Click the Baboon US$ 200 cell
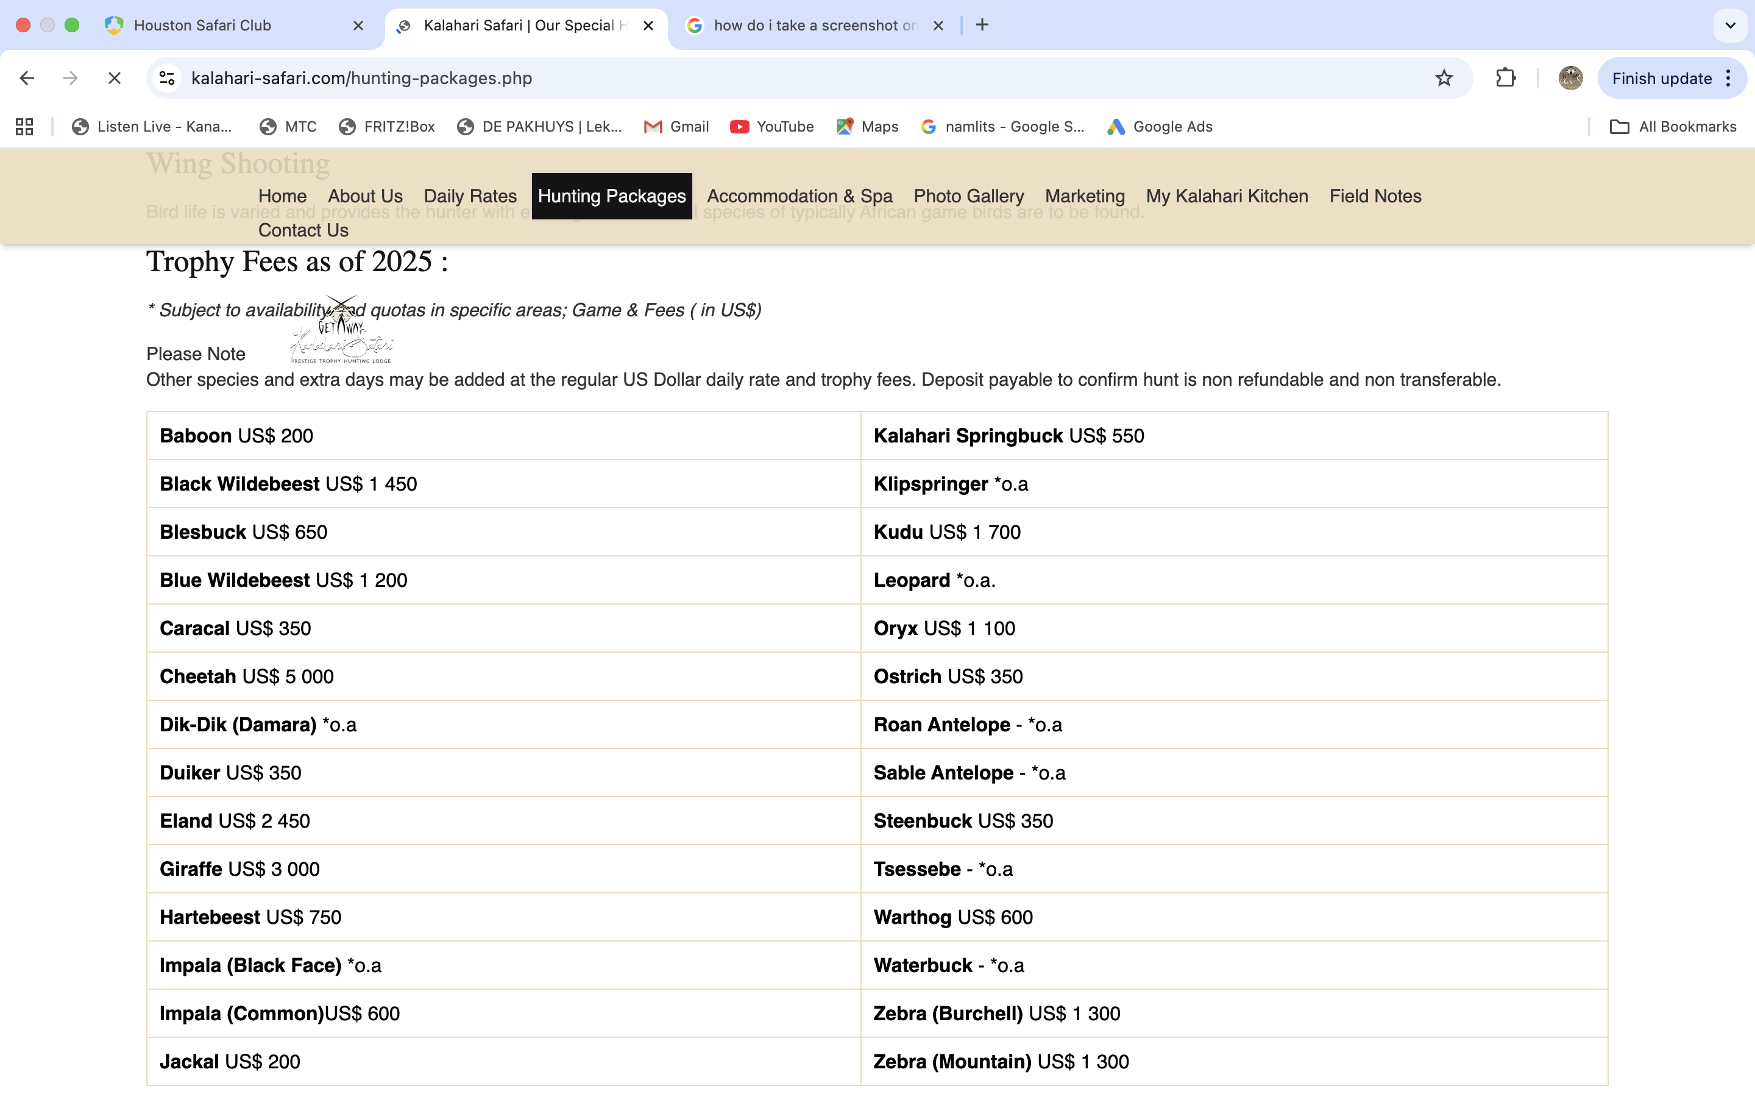Screen dimensions: 1755x1097 (503, 436)
